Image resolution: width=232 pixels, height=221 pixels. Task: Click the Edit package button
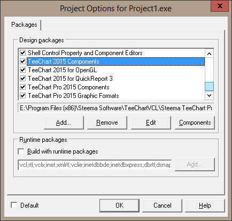[151, 123]
